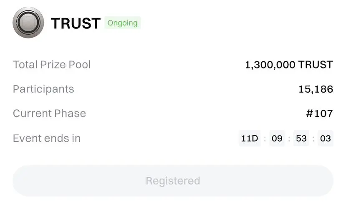Click the TRUST token coin logo

pyautogui.click(x=28, y=23)
